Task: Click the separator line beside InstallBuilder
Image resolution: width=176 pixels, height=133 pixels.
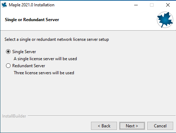Action: [x=102, y=116]
